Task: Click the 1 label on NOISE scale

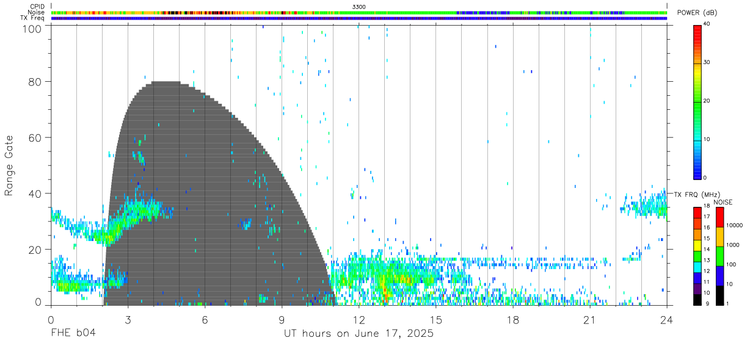Action: [x=727, y=303]
